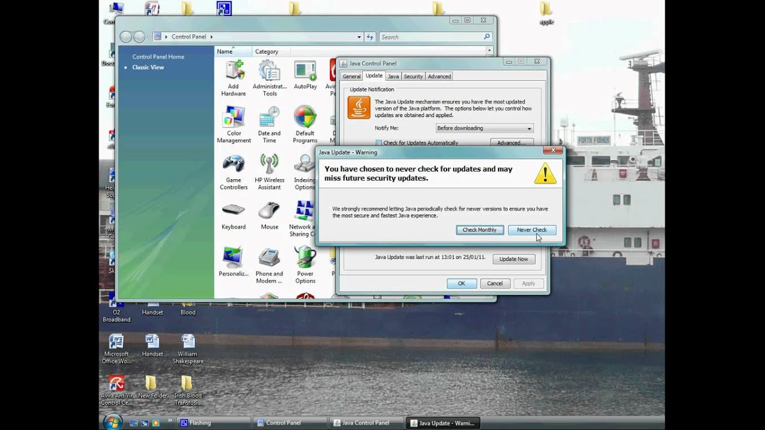Click OK in Java Control Panel
This screenshot has height=430, width=765.
pyautogui.click(x=461, y=284)
